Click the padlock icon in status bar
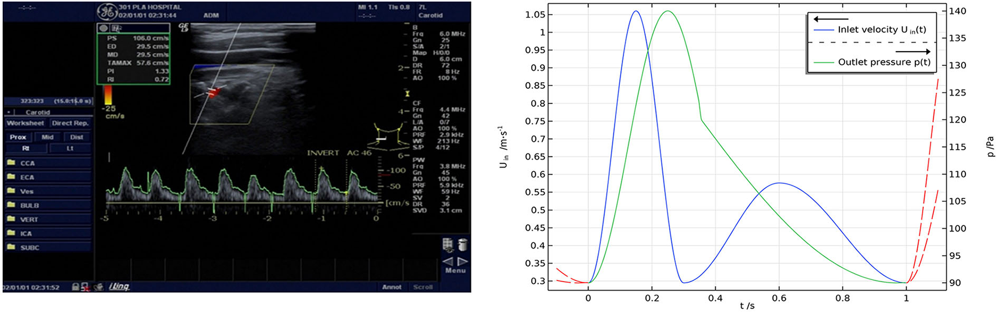997x312 pixels. (75, 287)
